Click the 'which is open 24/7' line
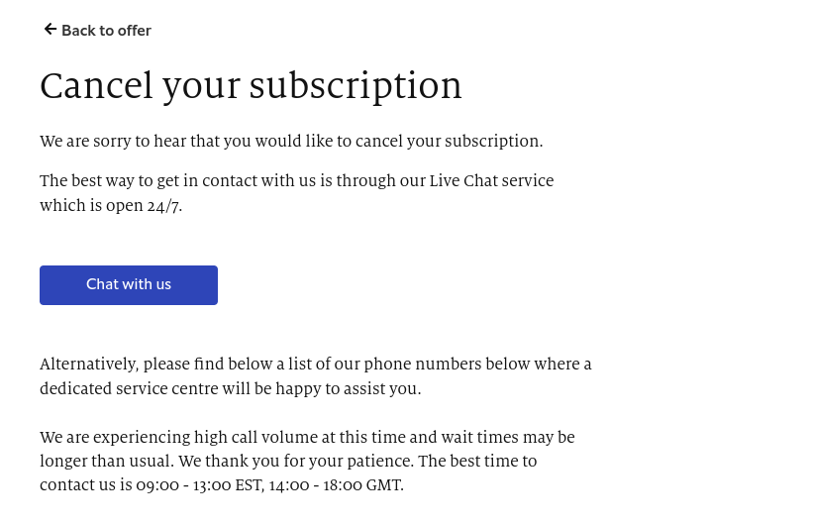Viewport: 813px width, 525px height. pos(111,205)
